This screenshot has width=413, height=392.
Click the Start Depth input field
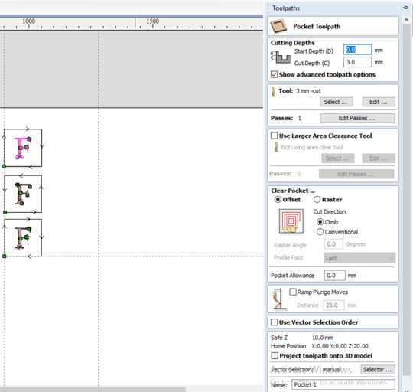[357, 50]
